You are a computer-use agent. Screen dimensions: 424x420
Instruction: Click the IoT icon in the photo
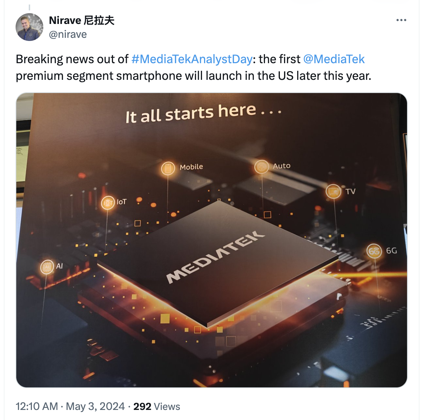pyautogui.click(x=108, y=203)
